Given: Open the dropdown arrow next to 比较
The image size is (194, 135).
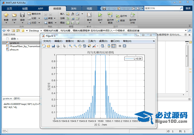Looking at the screenshot, I should (39, 18).
